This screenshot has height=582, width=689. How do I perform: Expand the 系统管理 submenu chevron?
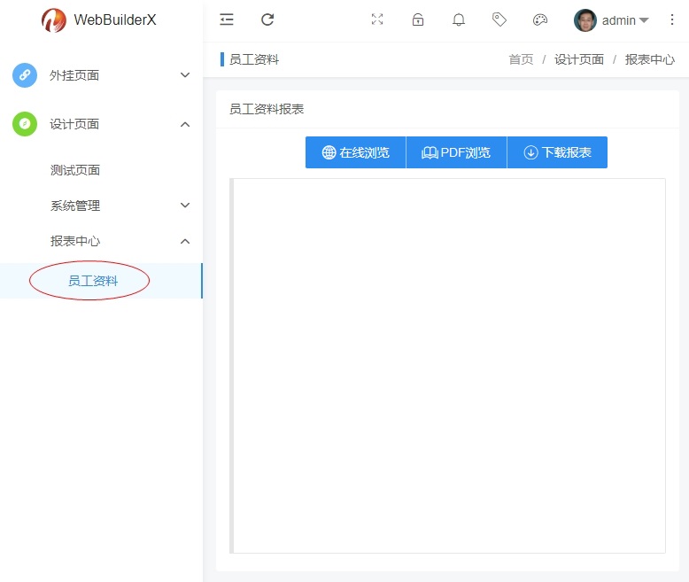click(185, 206)
